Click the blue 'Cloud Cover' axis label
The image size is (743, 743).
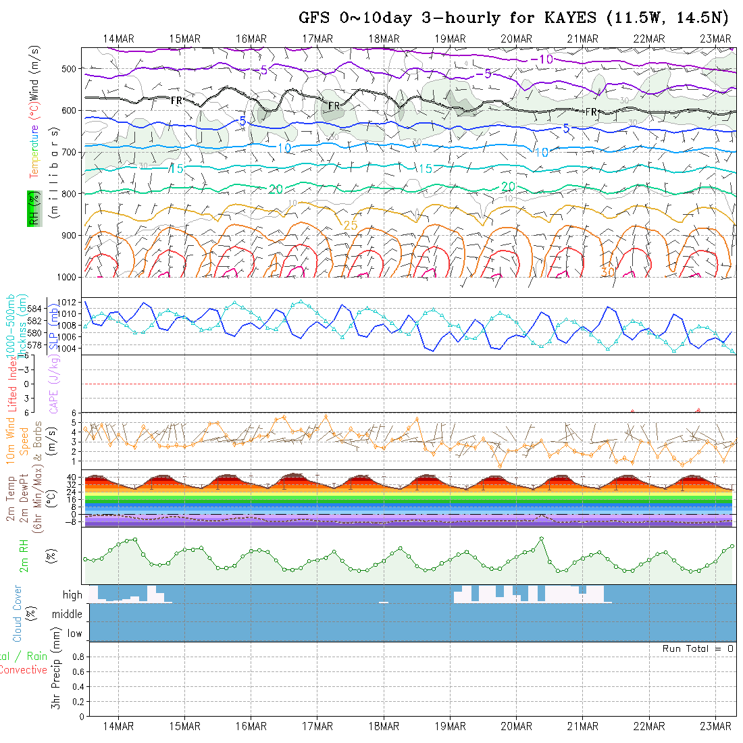(18, 613)
